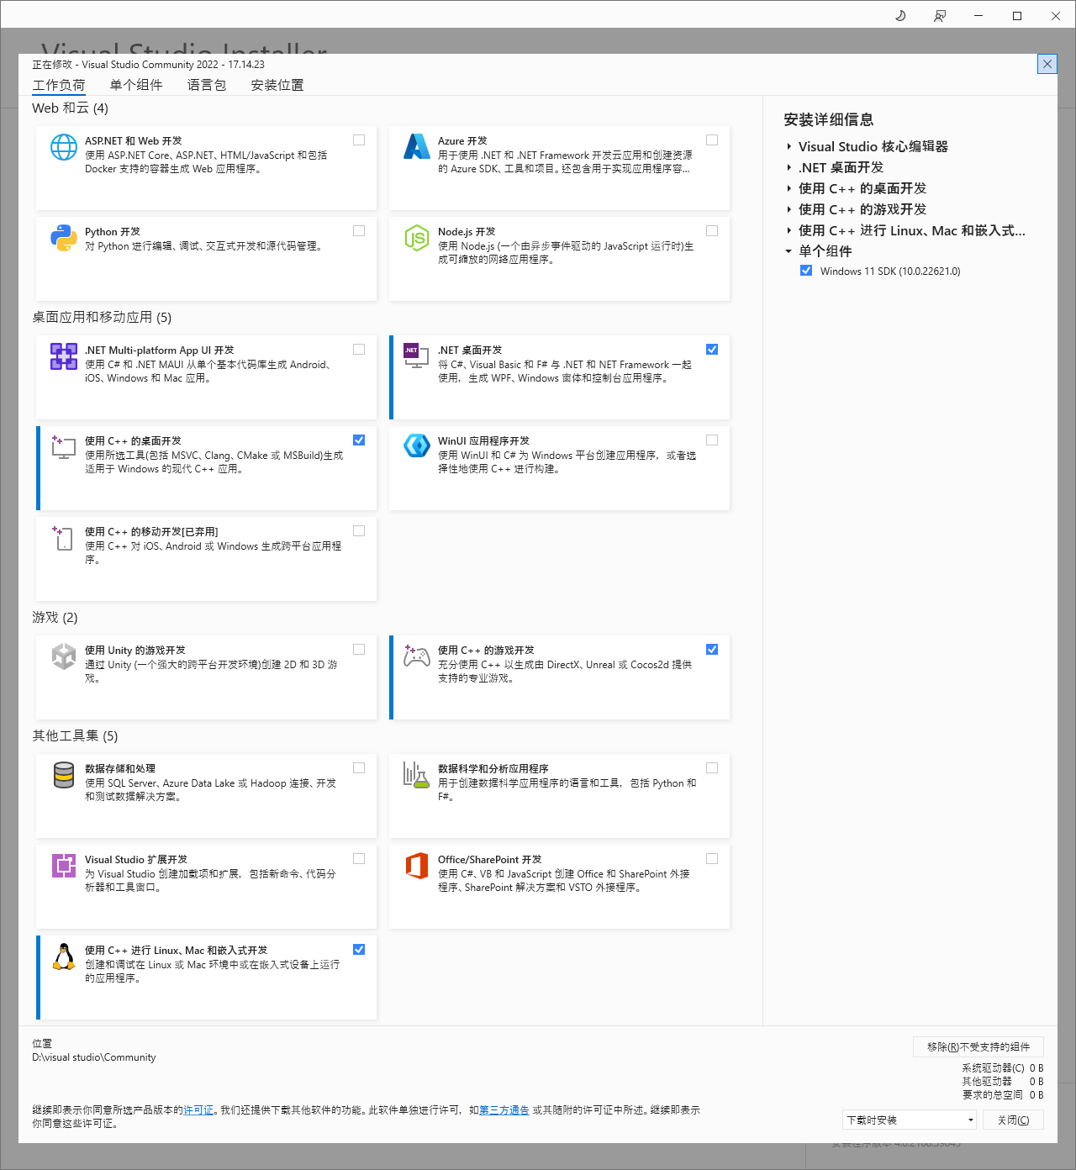
Task: Click the .NET Multi-platform App UI icon
Action: pyautogui.click(x=64, y=356)
